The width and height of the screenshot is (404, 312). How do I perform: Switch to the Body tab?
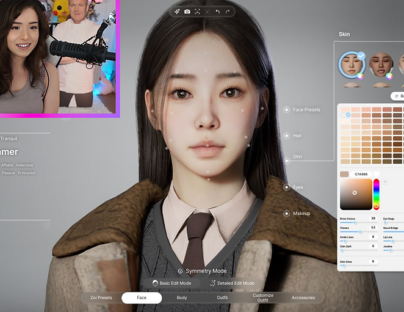pyautogui.click(x=182, y=297)
